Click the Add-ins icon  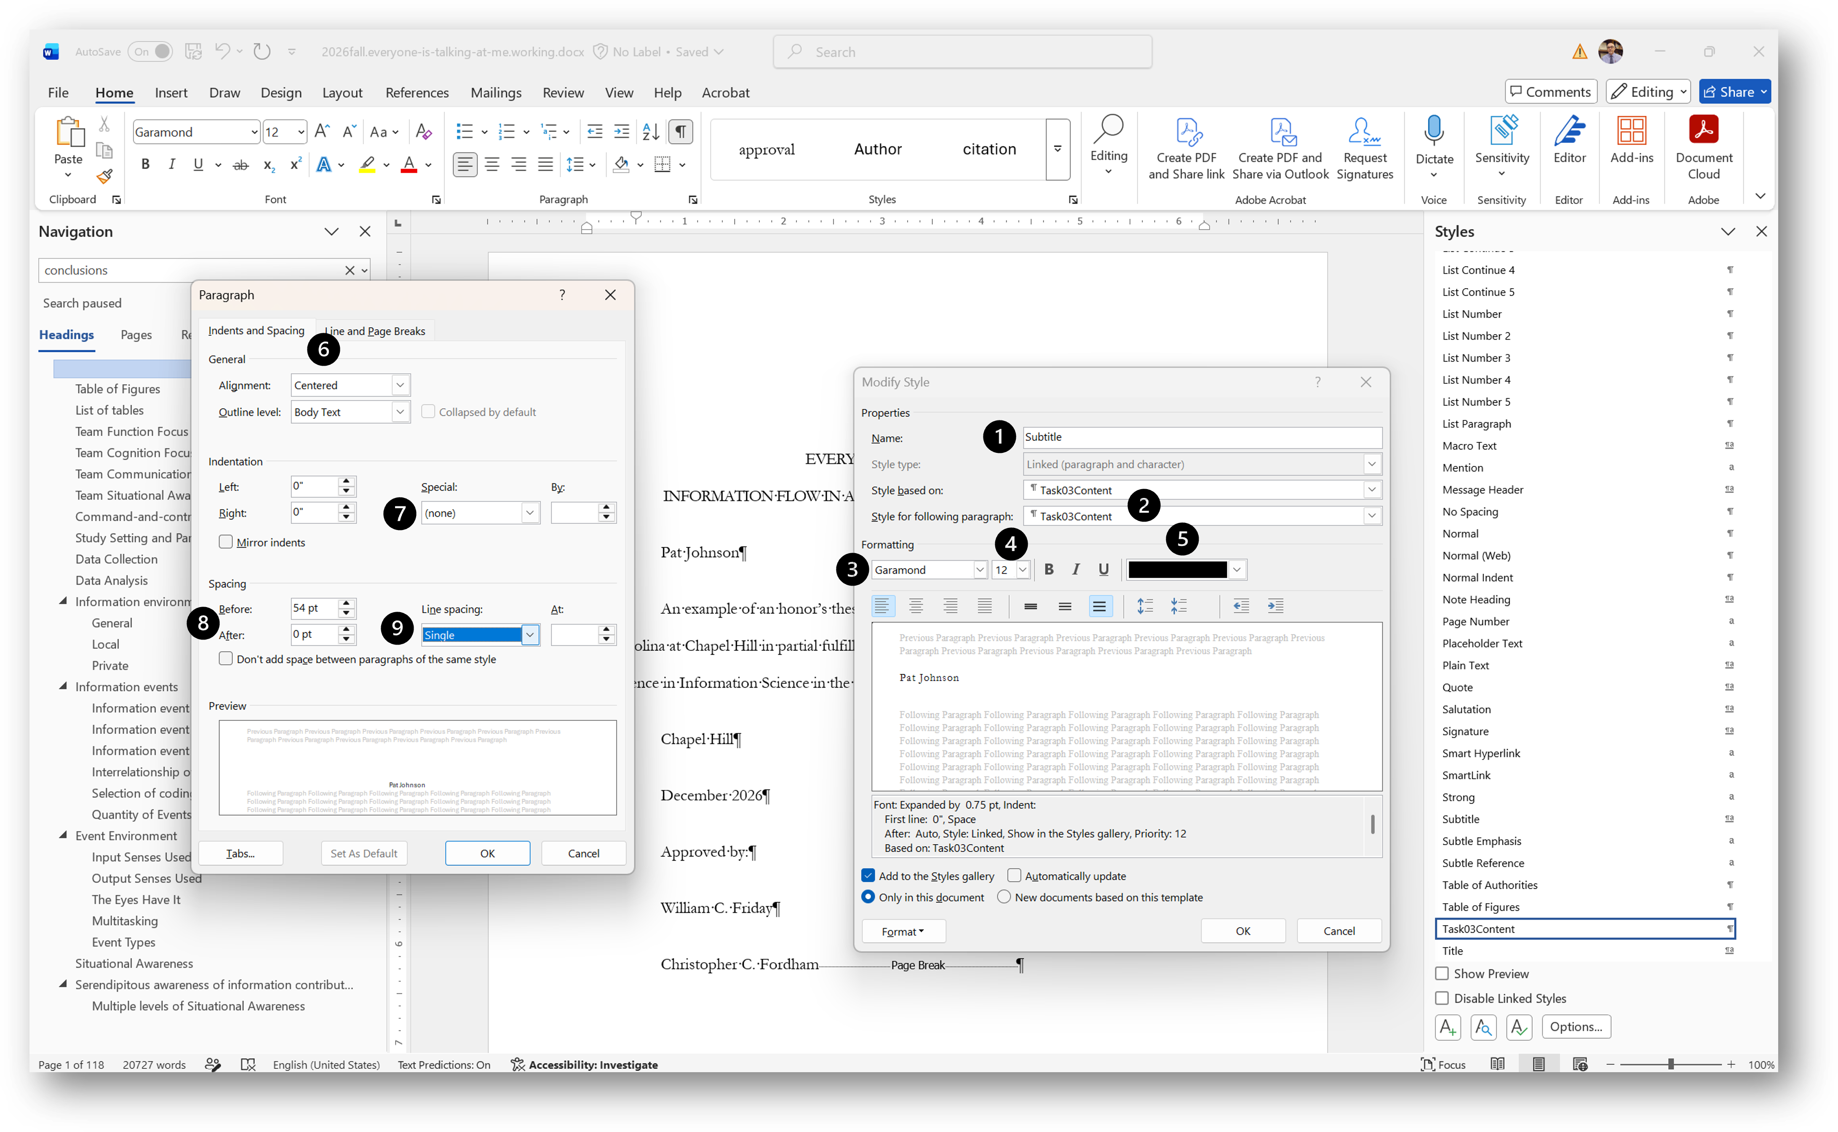(x=1632, y=139)
